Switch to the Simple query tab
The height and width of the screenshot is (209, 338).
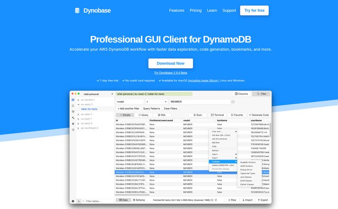[125, 115]
